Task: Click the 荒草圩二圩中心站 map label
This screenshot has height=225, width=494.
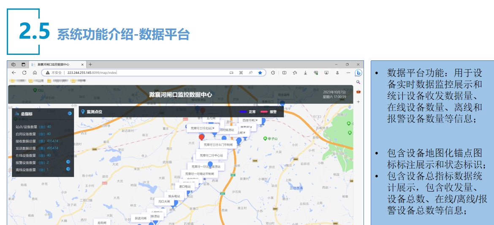Action: tap(211, 155)
